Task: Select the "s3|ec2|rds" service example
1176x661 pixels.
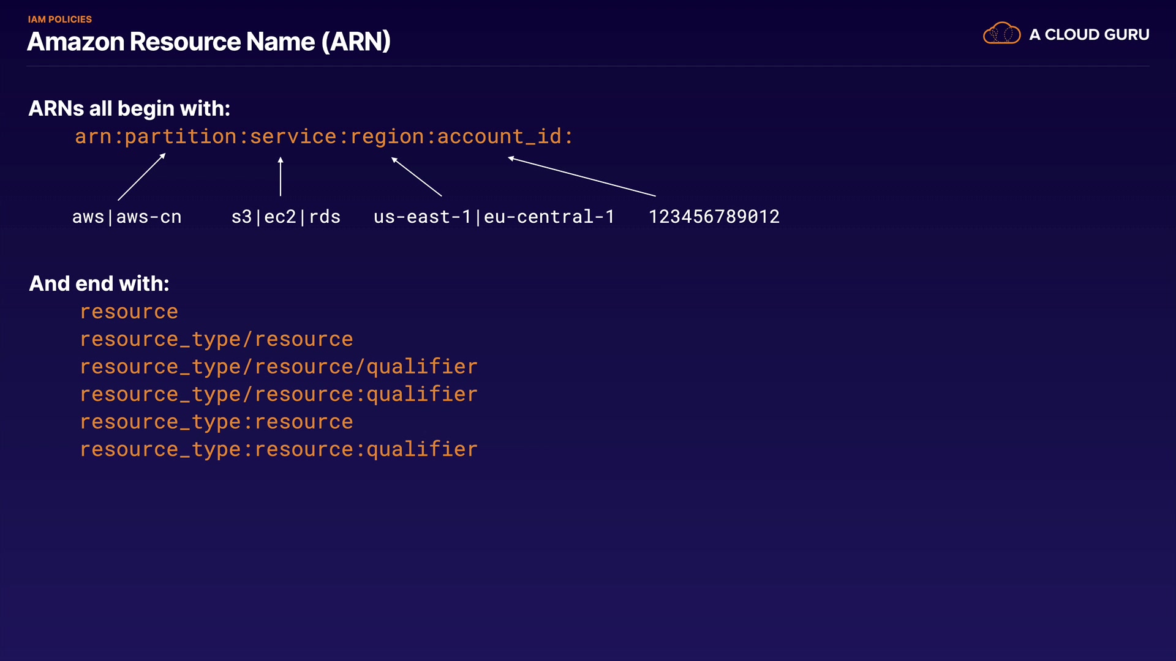Action: (285, 217)
